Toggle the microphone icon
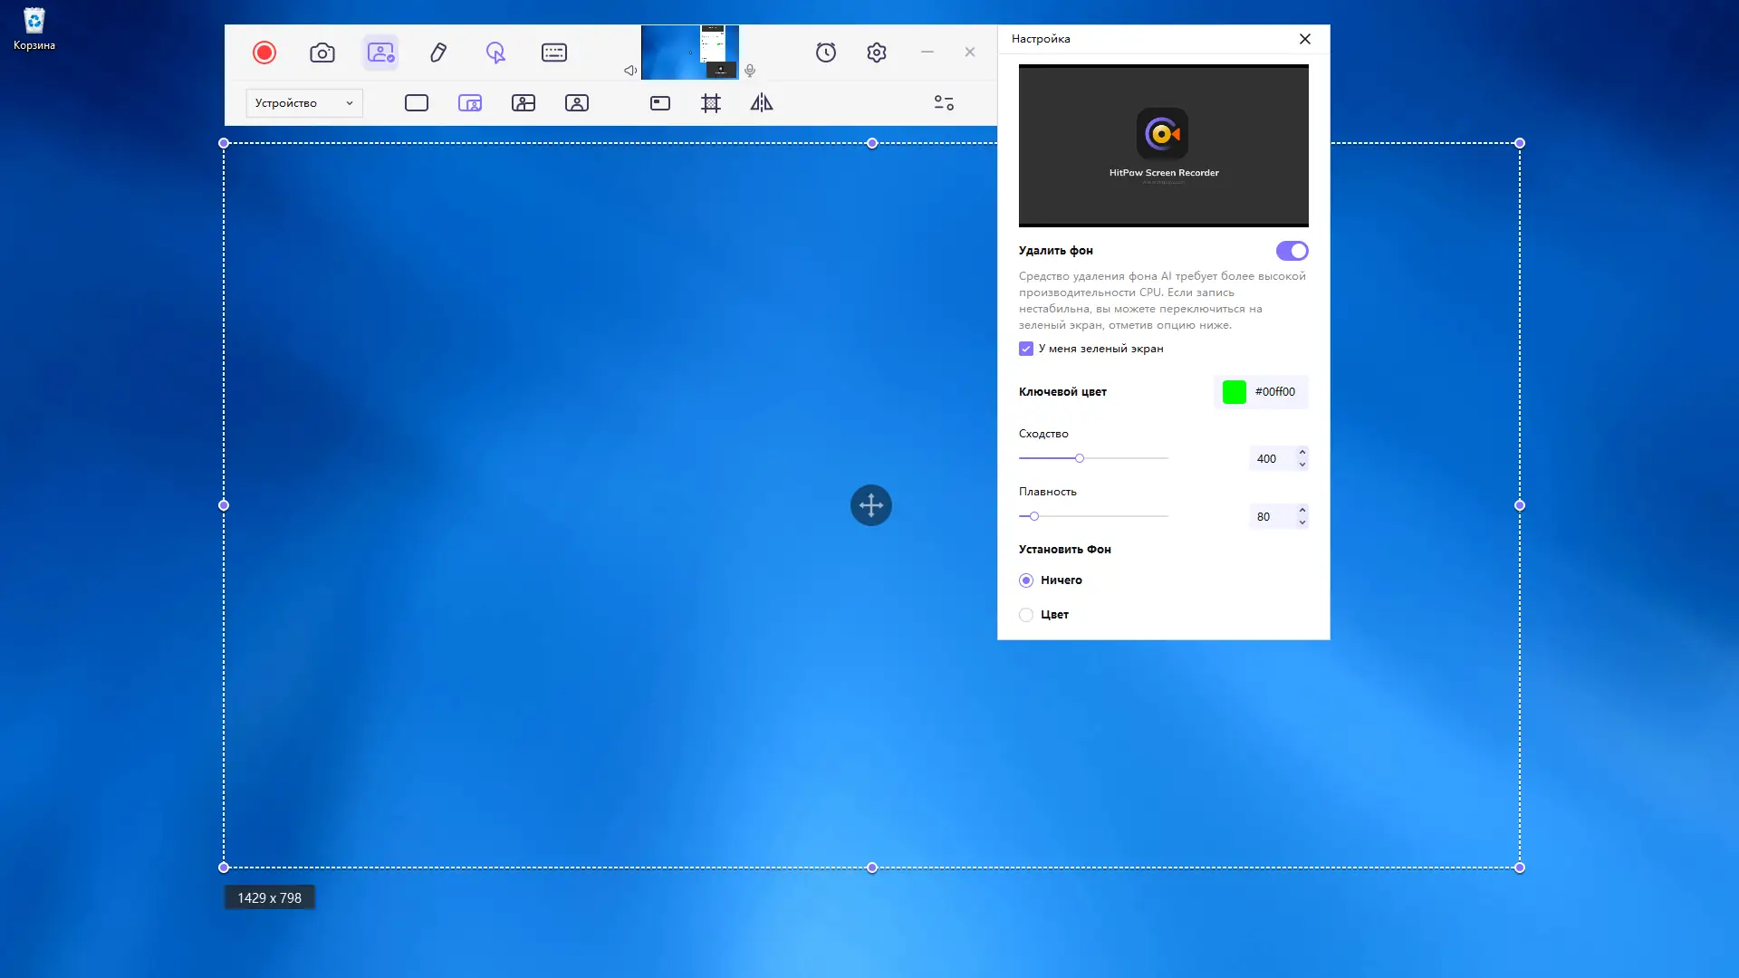Image resolution: width=1739 pixels, height=978 pixels. 750,71
